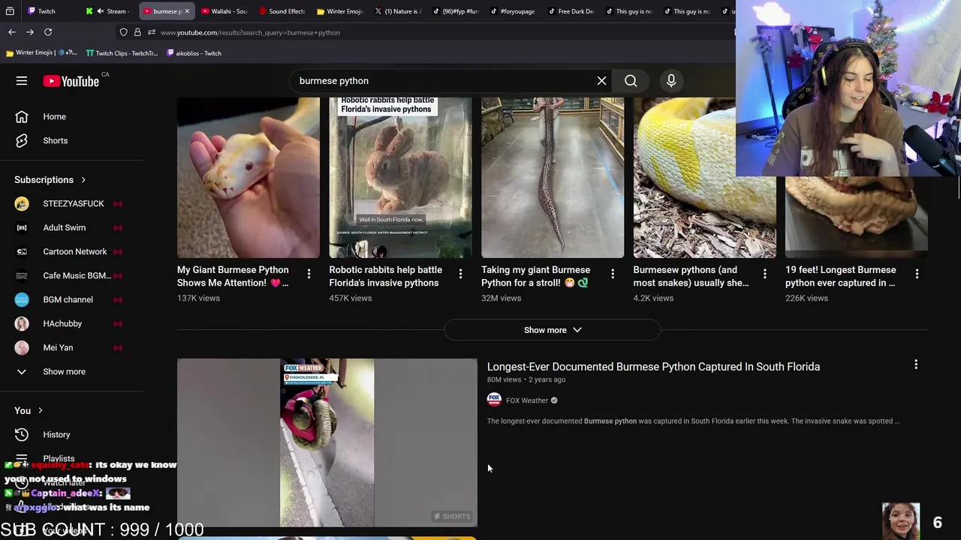Open the Twitch Clips bookmark
961x540 pixels.
tap(122, 53)
